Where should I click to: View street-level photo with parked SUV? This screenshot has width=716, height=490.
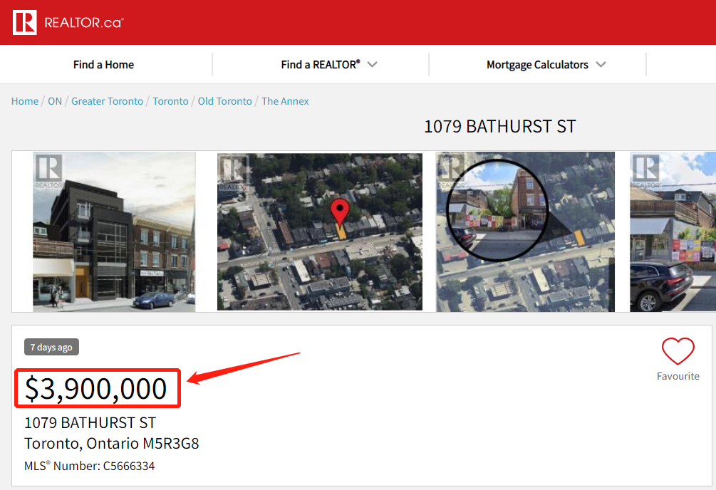[673, 232]
